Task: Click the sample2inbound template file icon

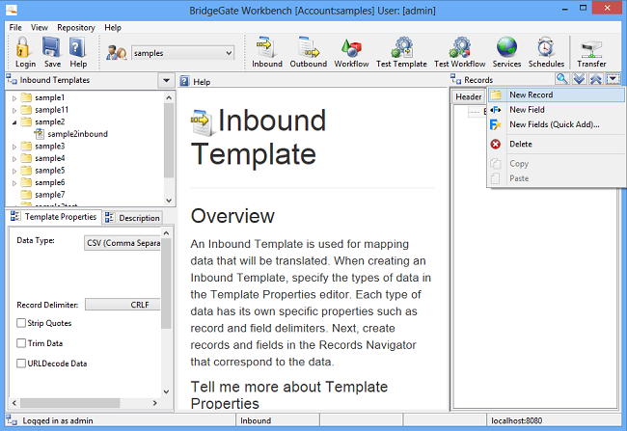Action: (39, 134)
